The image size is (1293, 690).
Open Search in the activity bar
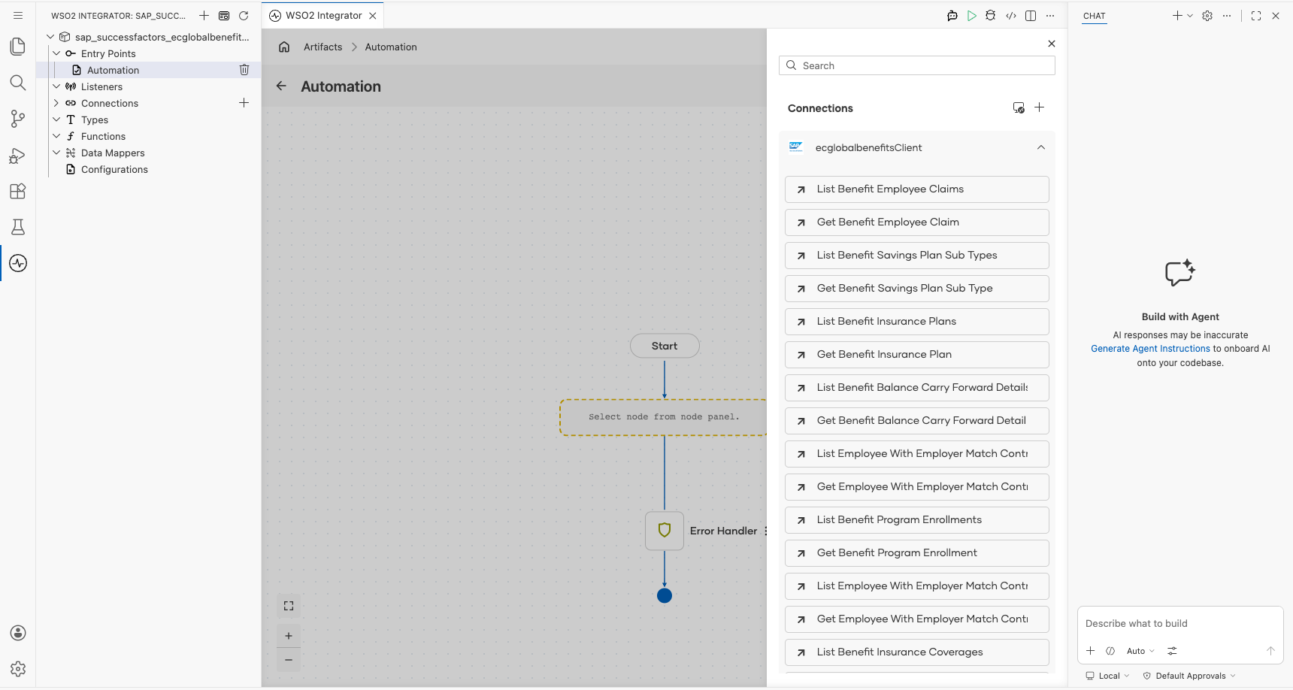click(18, 83)
